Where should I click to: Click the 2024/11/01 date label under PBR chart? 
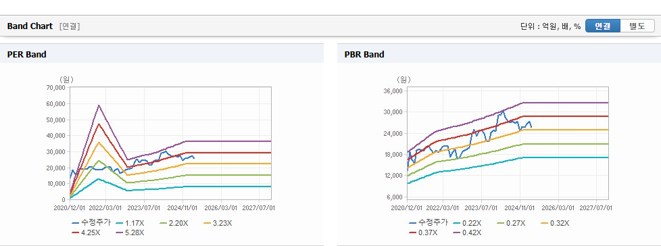pyautogui.click(x=519, y=207)
